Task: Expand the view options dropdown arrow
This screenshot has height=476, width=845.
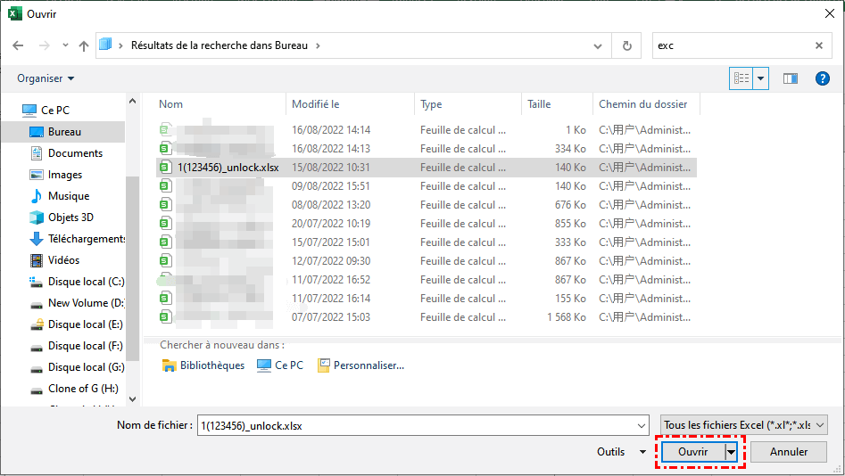Action: tap(761, 78)
